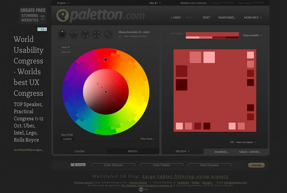Viewport: 287px width, 193px height.
Task: Open the PREVIEW dropdown
Action: pos(182,151)
